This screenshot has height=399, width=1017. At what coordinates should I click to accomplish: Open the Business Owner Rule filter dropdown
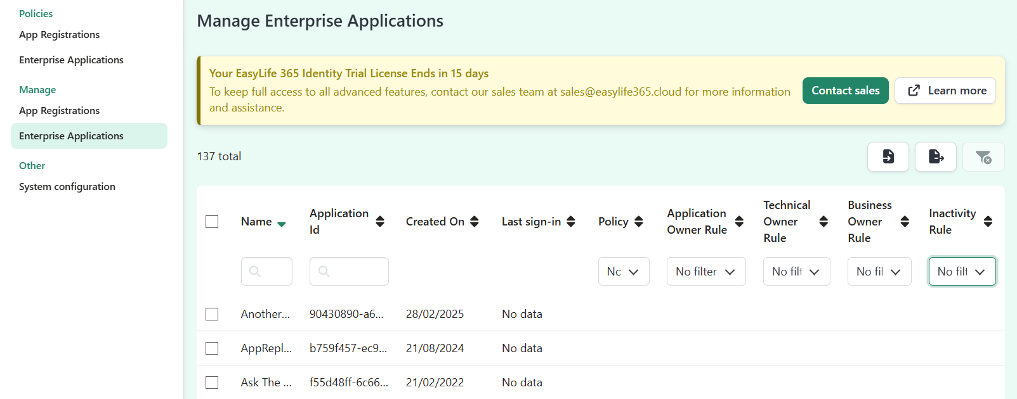[879, 271]
